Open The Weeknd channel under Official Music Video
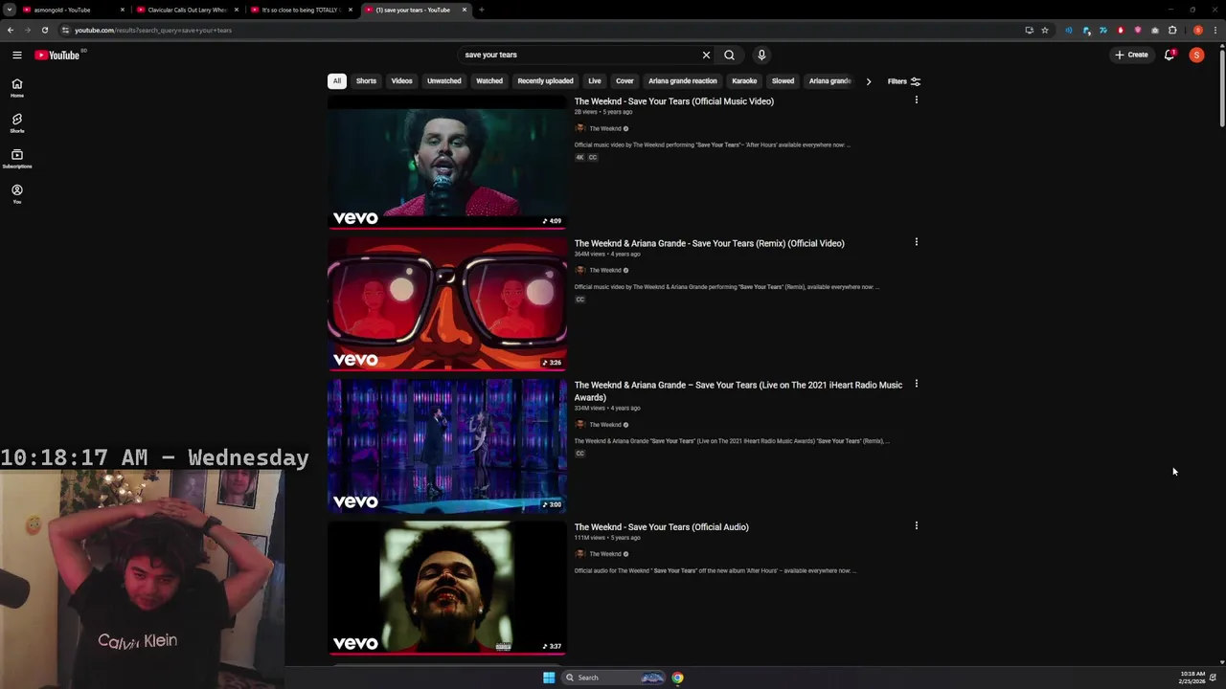 coord(604,128)
